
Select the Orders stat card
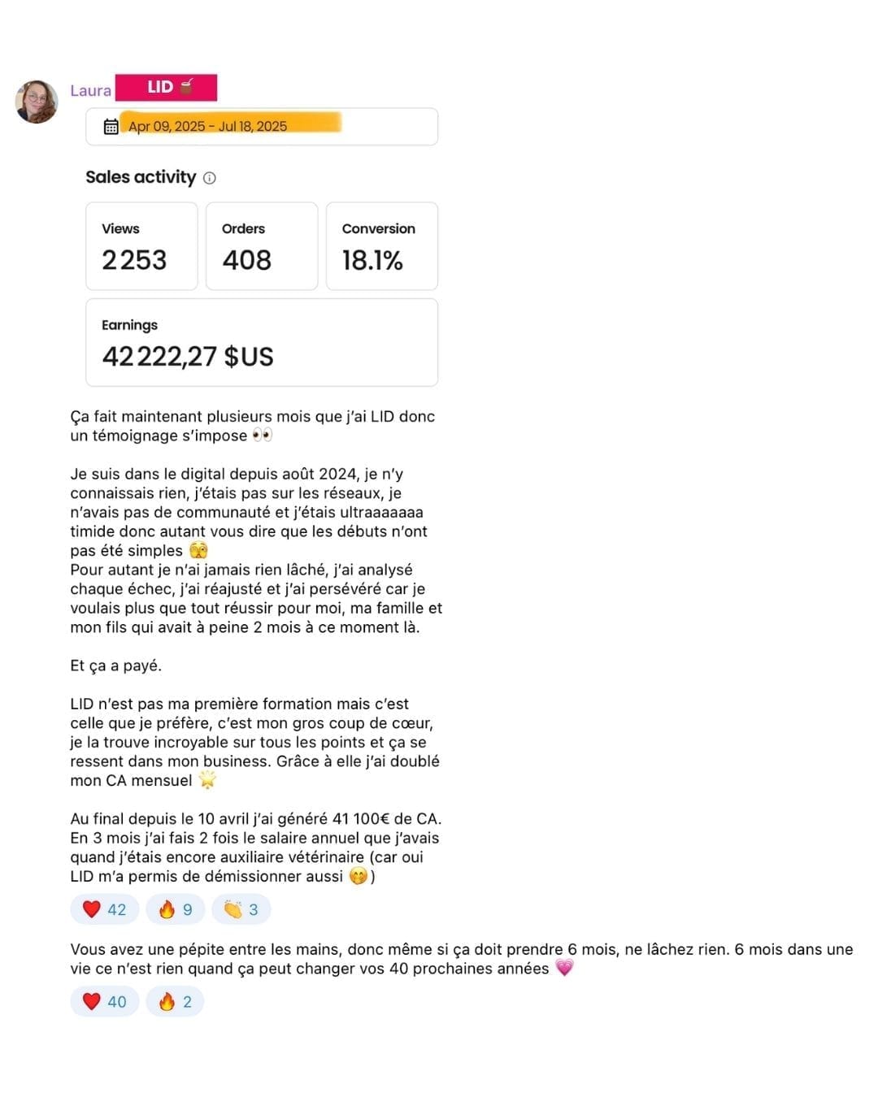[x=261, y=246]
